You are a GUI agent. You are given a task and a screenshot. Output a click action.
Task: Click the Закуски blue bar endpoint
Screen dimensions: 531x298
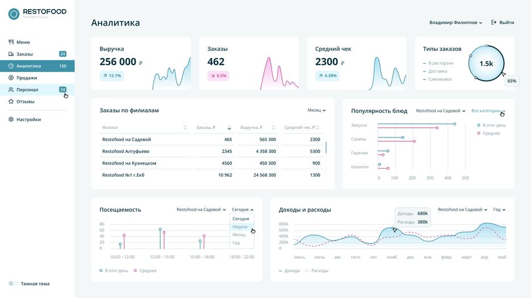[454, 124]
